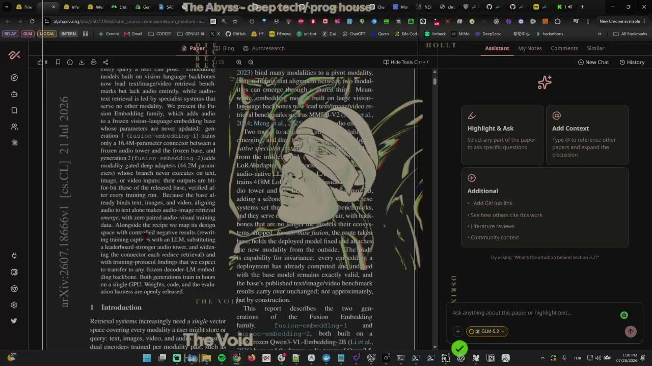Open the My Notes tab

530,48
